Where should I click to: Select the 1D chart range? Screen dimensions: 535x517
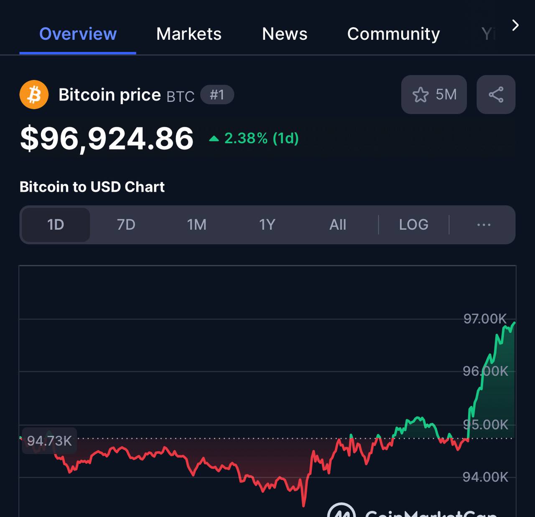[56, 225]
